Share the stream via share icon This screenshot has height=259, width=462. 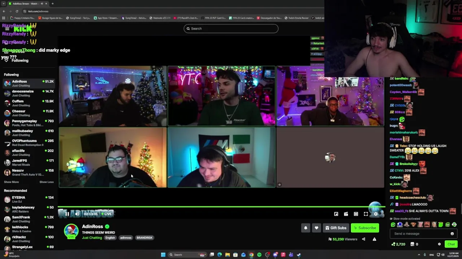363,239
